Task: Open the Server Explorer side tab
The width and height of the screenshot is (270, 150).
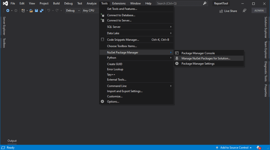Action: click(4, 26)
